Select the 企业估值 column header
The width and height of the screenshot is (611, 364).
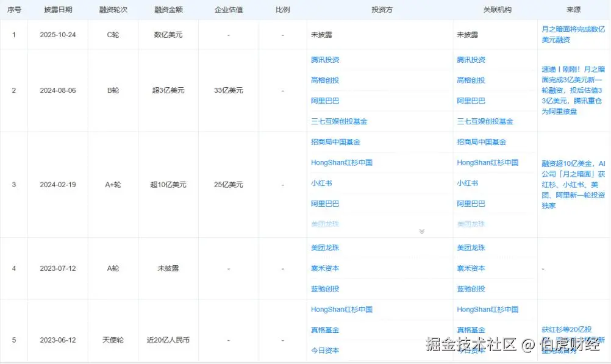pyautogui.click(x=228, y=10)
